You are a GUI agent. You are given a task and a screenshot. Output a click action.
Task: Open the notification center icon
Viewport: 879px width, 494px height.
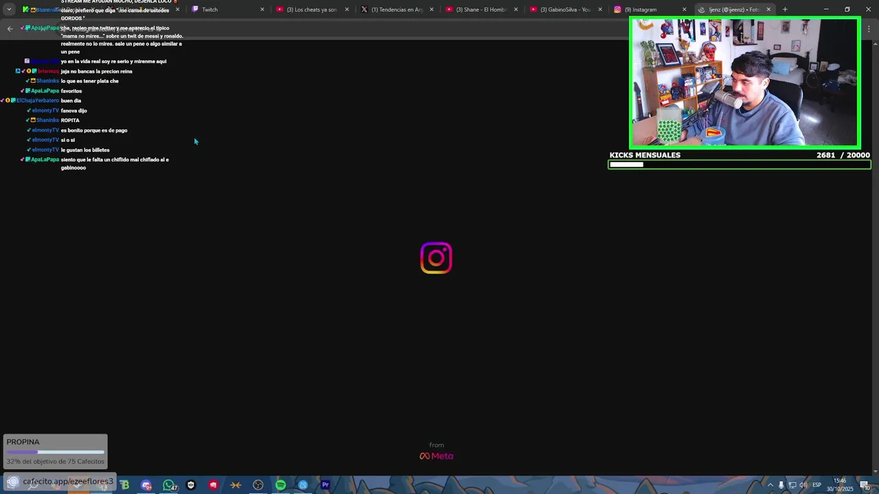[x=865, y=485]
